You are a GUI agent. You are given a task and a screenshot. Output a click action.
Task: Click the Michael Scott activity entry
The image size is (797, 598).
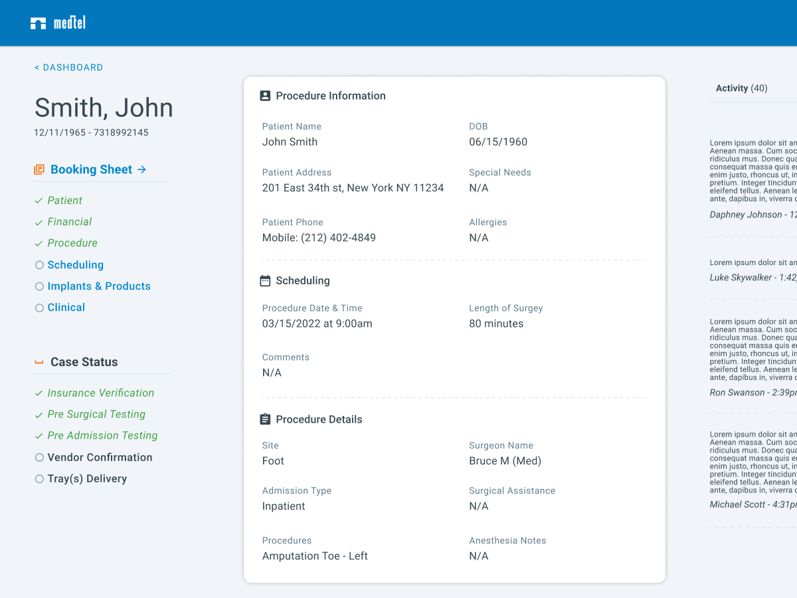click(753, 470)
